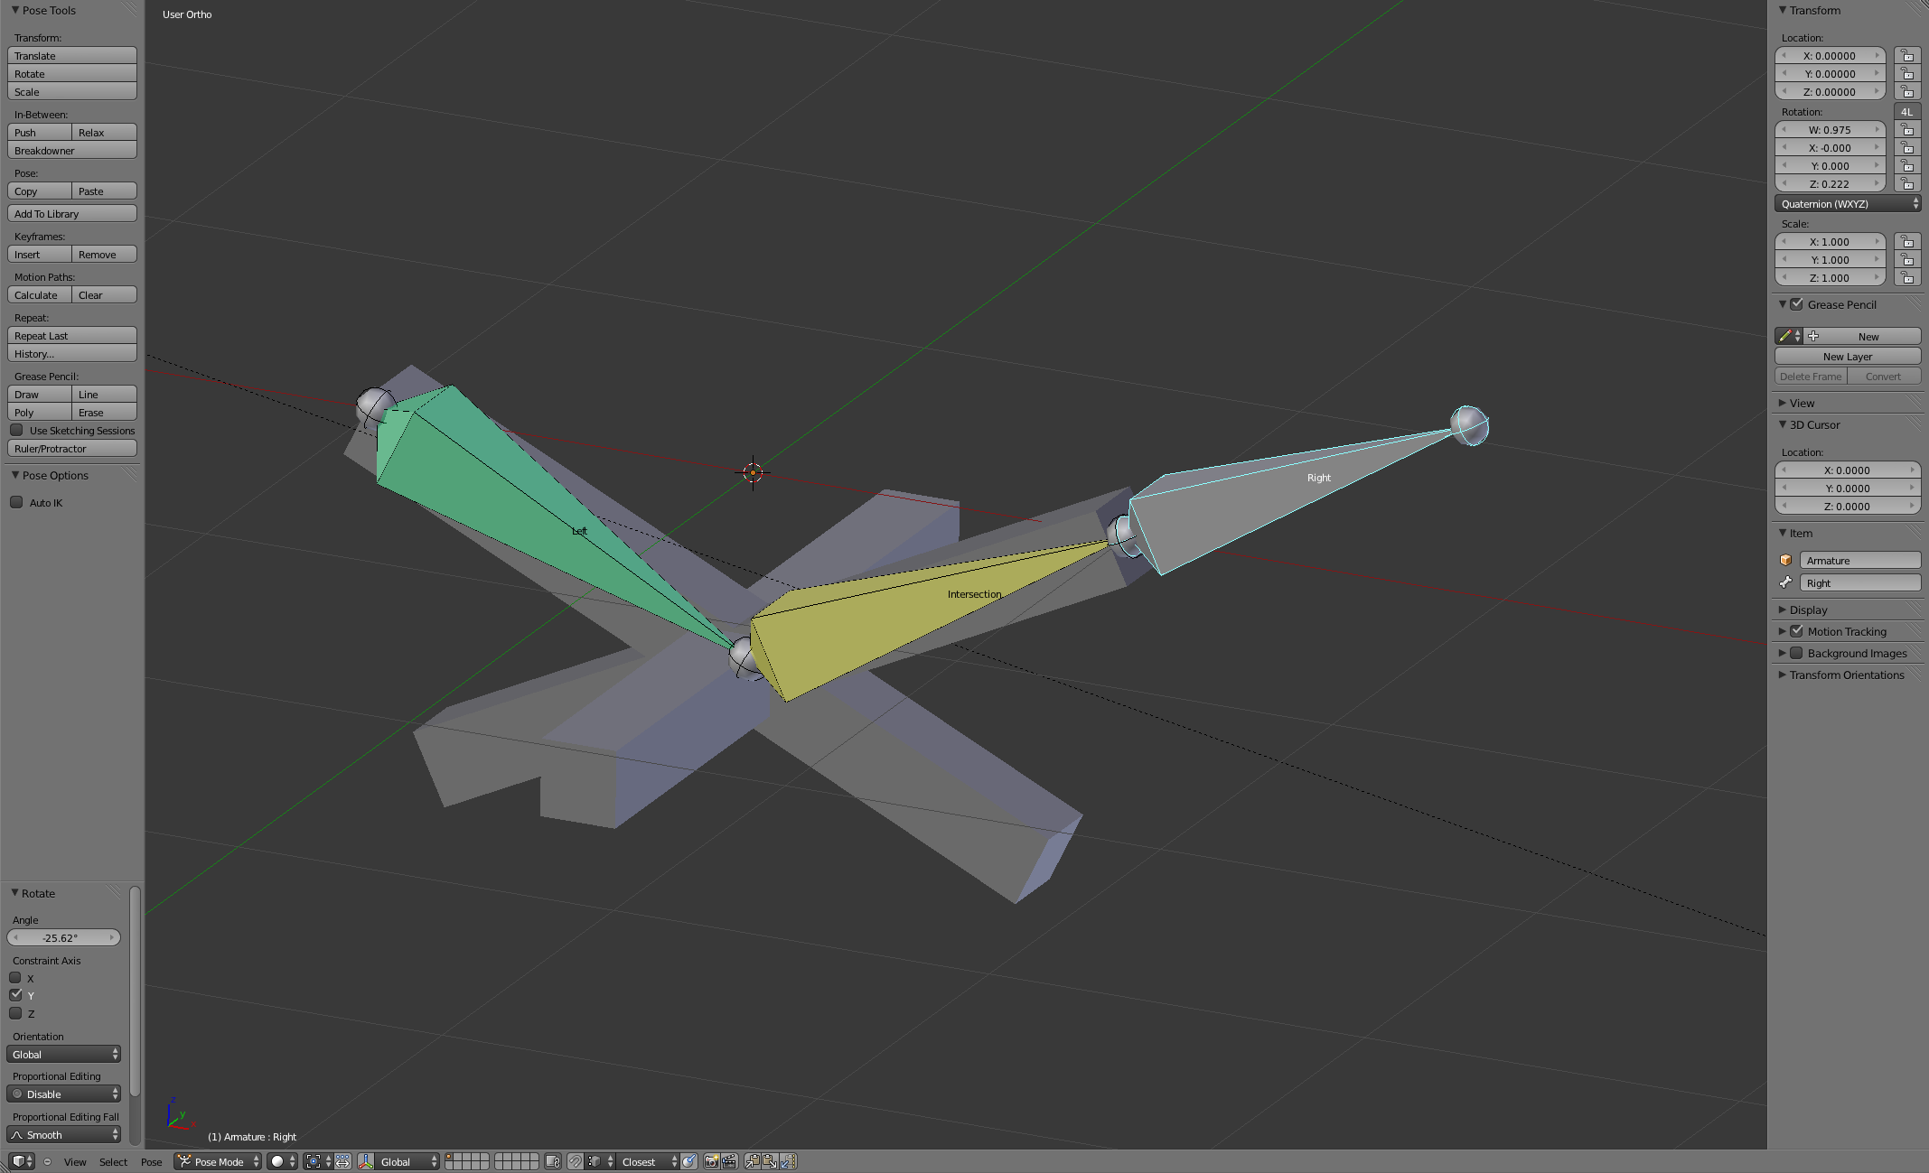Open the Global transform orientation dropdown in header
This screenshot has height=1173, width=1929.
click(x=407, y=1161)
